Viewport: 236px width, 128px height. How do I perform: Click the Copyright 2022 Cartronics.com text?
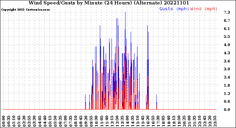pos(26,10)
